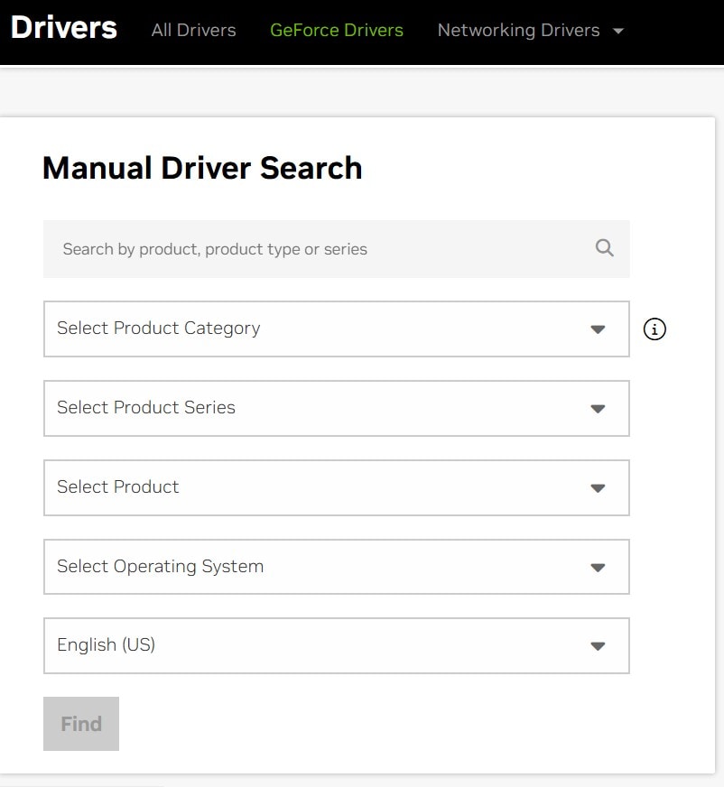Click the Manual Driver Search heading

click(x=202, y=168)
